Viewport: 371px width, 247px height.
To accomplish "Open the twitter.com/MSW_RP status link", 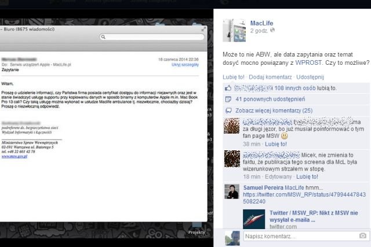I will 304,199.
